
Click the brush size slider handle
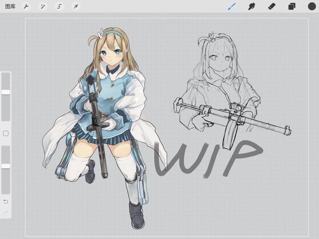tap(6, 92)
